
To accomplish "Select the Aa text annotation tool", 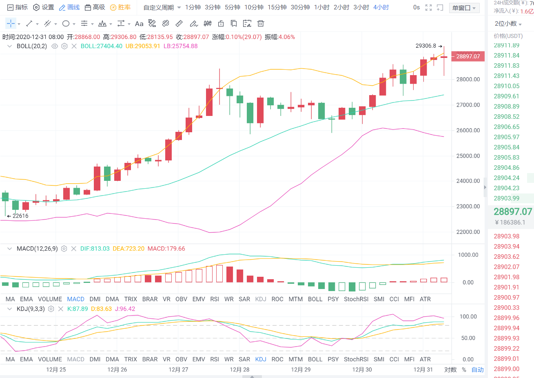I will tap(139, 23).
